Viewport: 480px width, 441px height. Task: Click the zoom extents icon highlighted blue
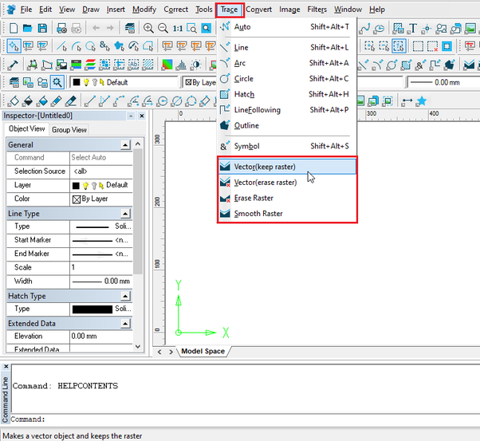point(207,28)
